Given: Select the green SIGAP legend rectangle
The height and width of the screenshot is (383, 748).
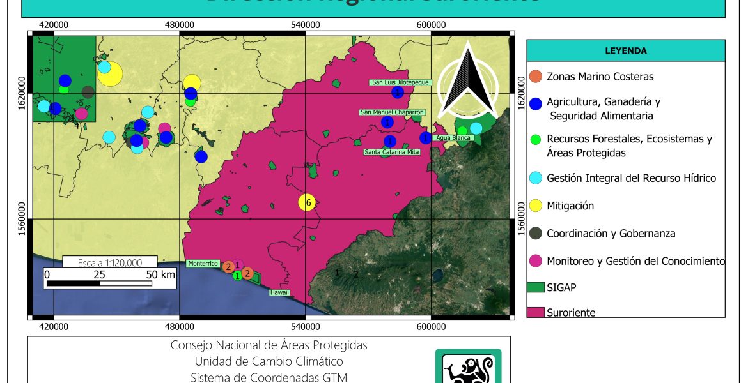Looking at the screenshot, I should [535, 288].
